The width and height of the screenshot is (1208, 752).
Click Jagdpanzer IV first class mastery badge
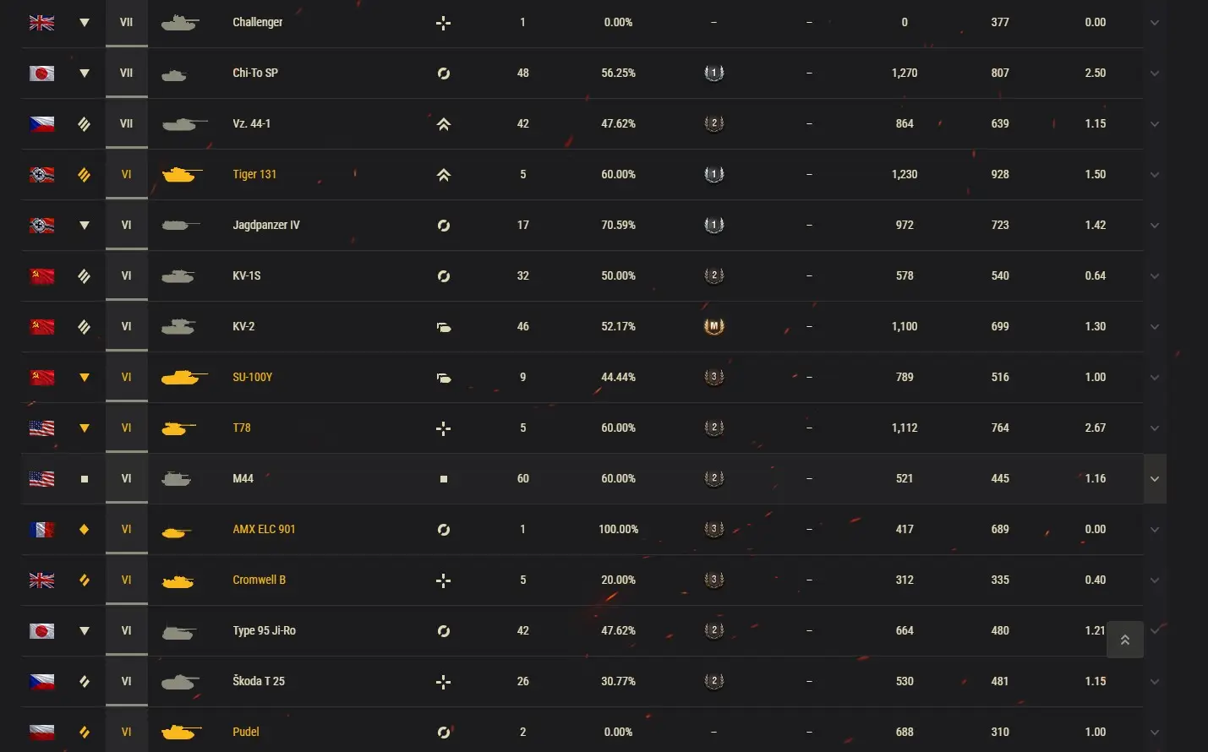(714, 225)
